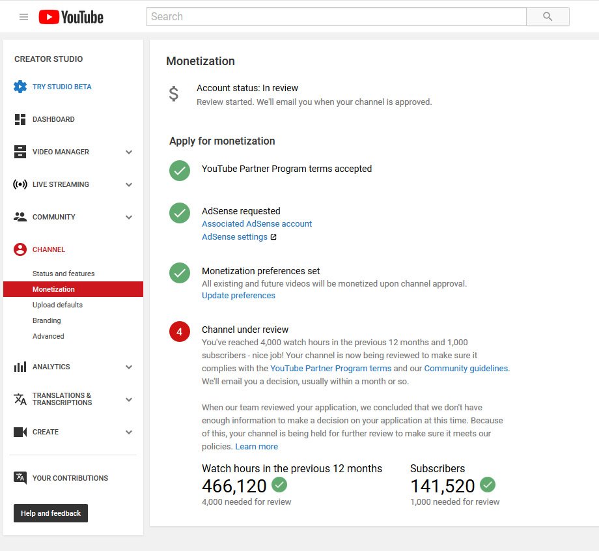This screenshot has width=599, height=551.
Task: Click the Live Streaming broadcast icon
Action: pos(20,184)
